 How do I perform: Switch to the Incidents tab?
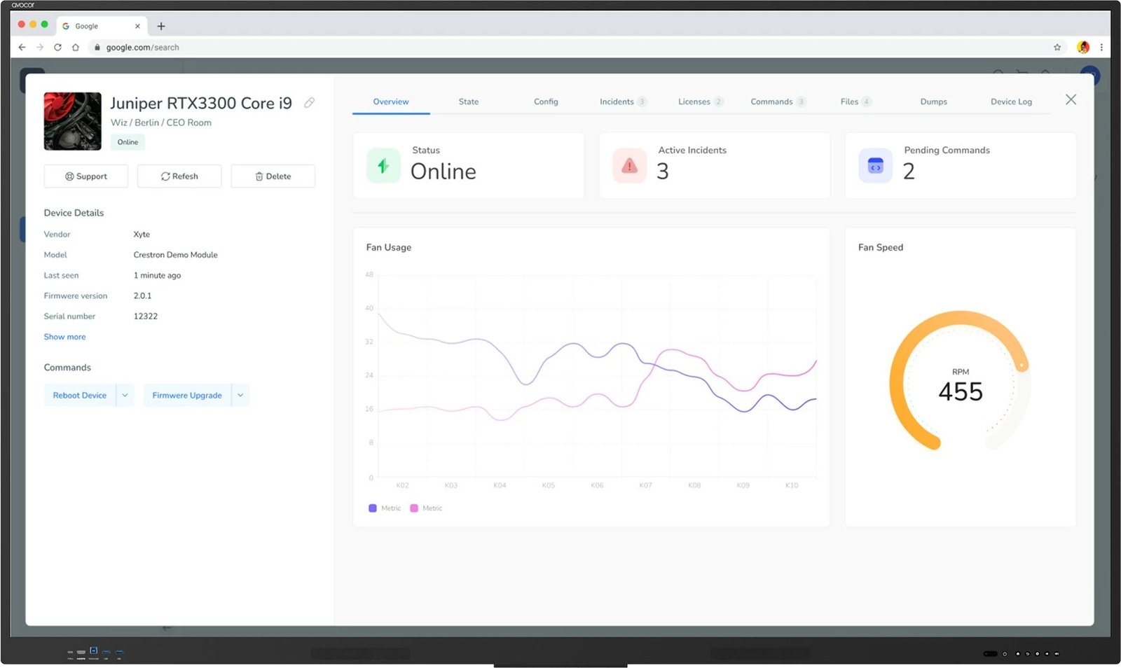pyautogui.click(x=617, y=102)
